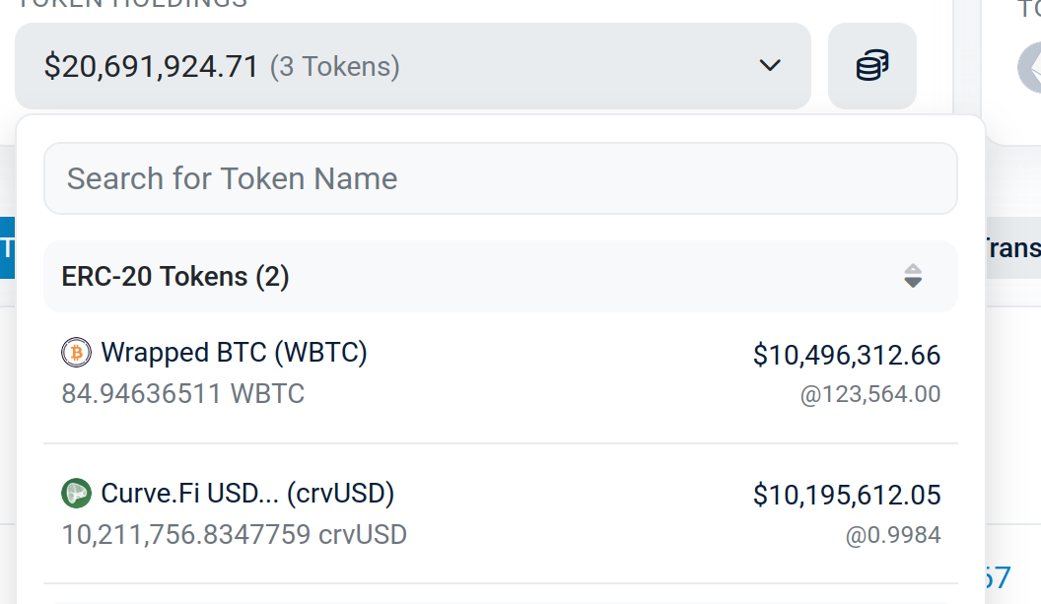Click the $10,496,312.66 WBTC value
This screenshot has height=604, width=1041.
click(847, 355)
